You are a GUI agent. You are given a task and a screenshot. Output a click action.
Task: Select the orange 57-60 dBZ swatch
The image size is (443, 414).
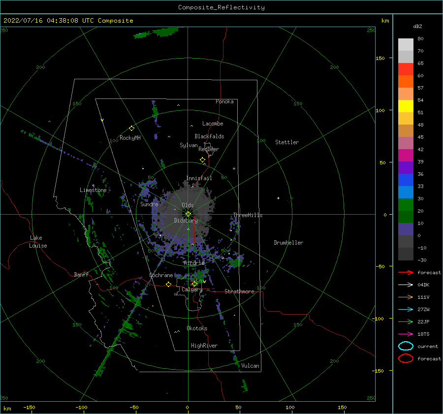point(406,82)
